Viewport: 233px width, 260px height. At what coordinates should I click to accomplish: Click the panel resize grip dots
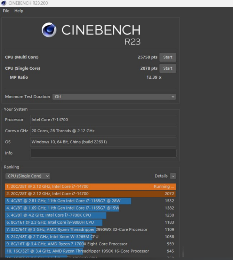[183, 252]
